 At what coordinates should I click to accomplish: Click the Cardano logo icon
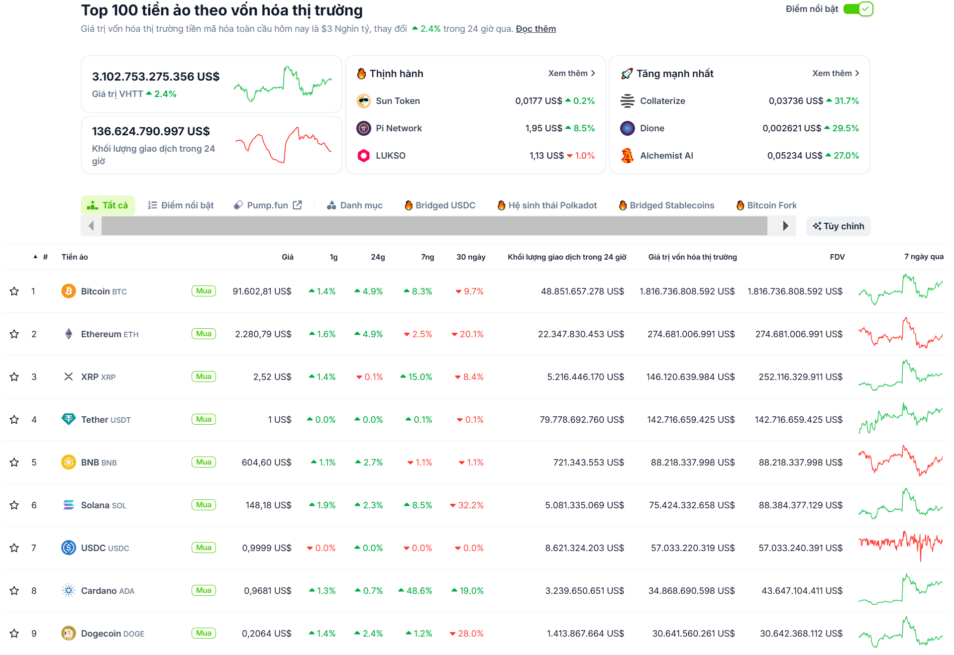(69, 590)
